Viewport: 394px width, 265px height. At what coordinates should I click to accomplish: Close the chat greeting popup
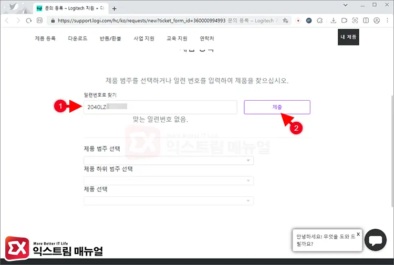358,234
